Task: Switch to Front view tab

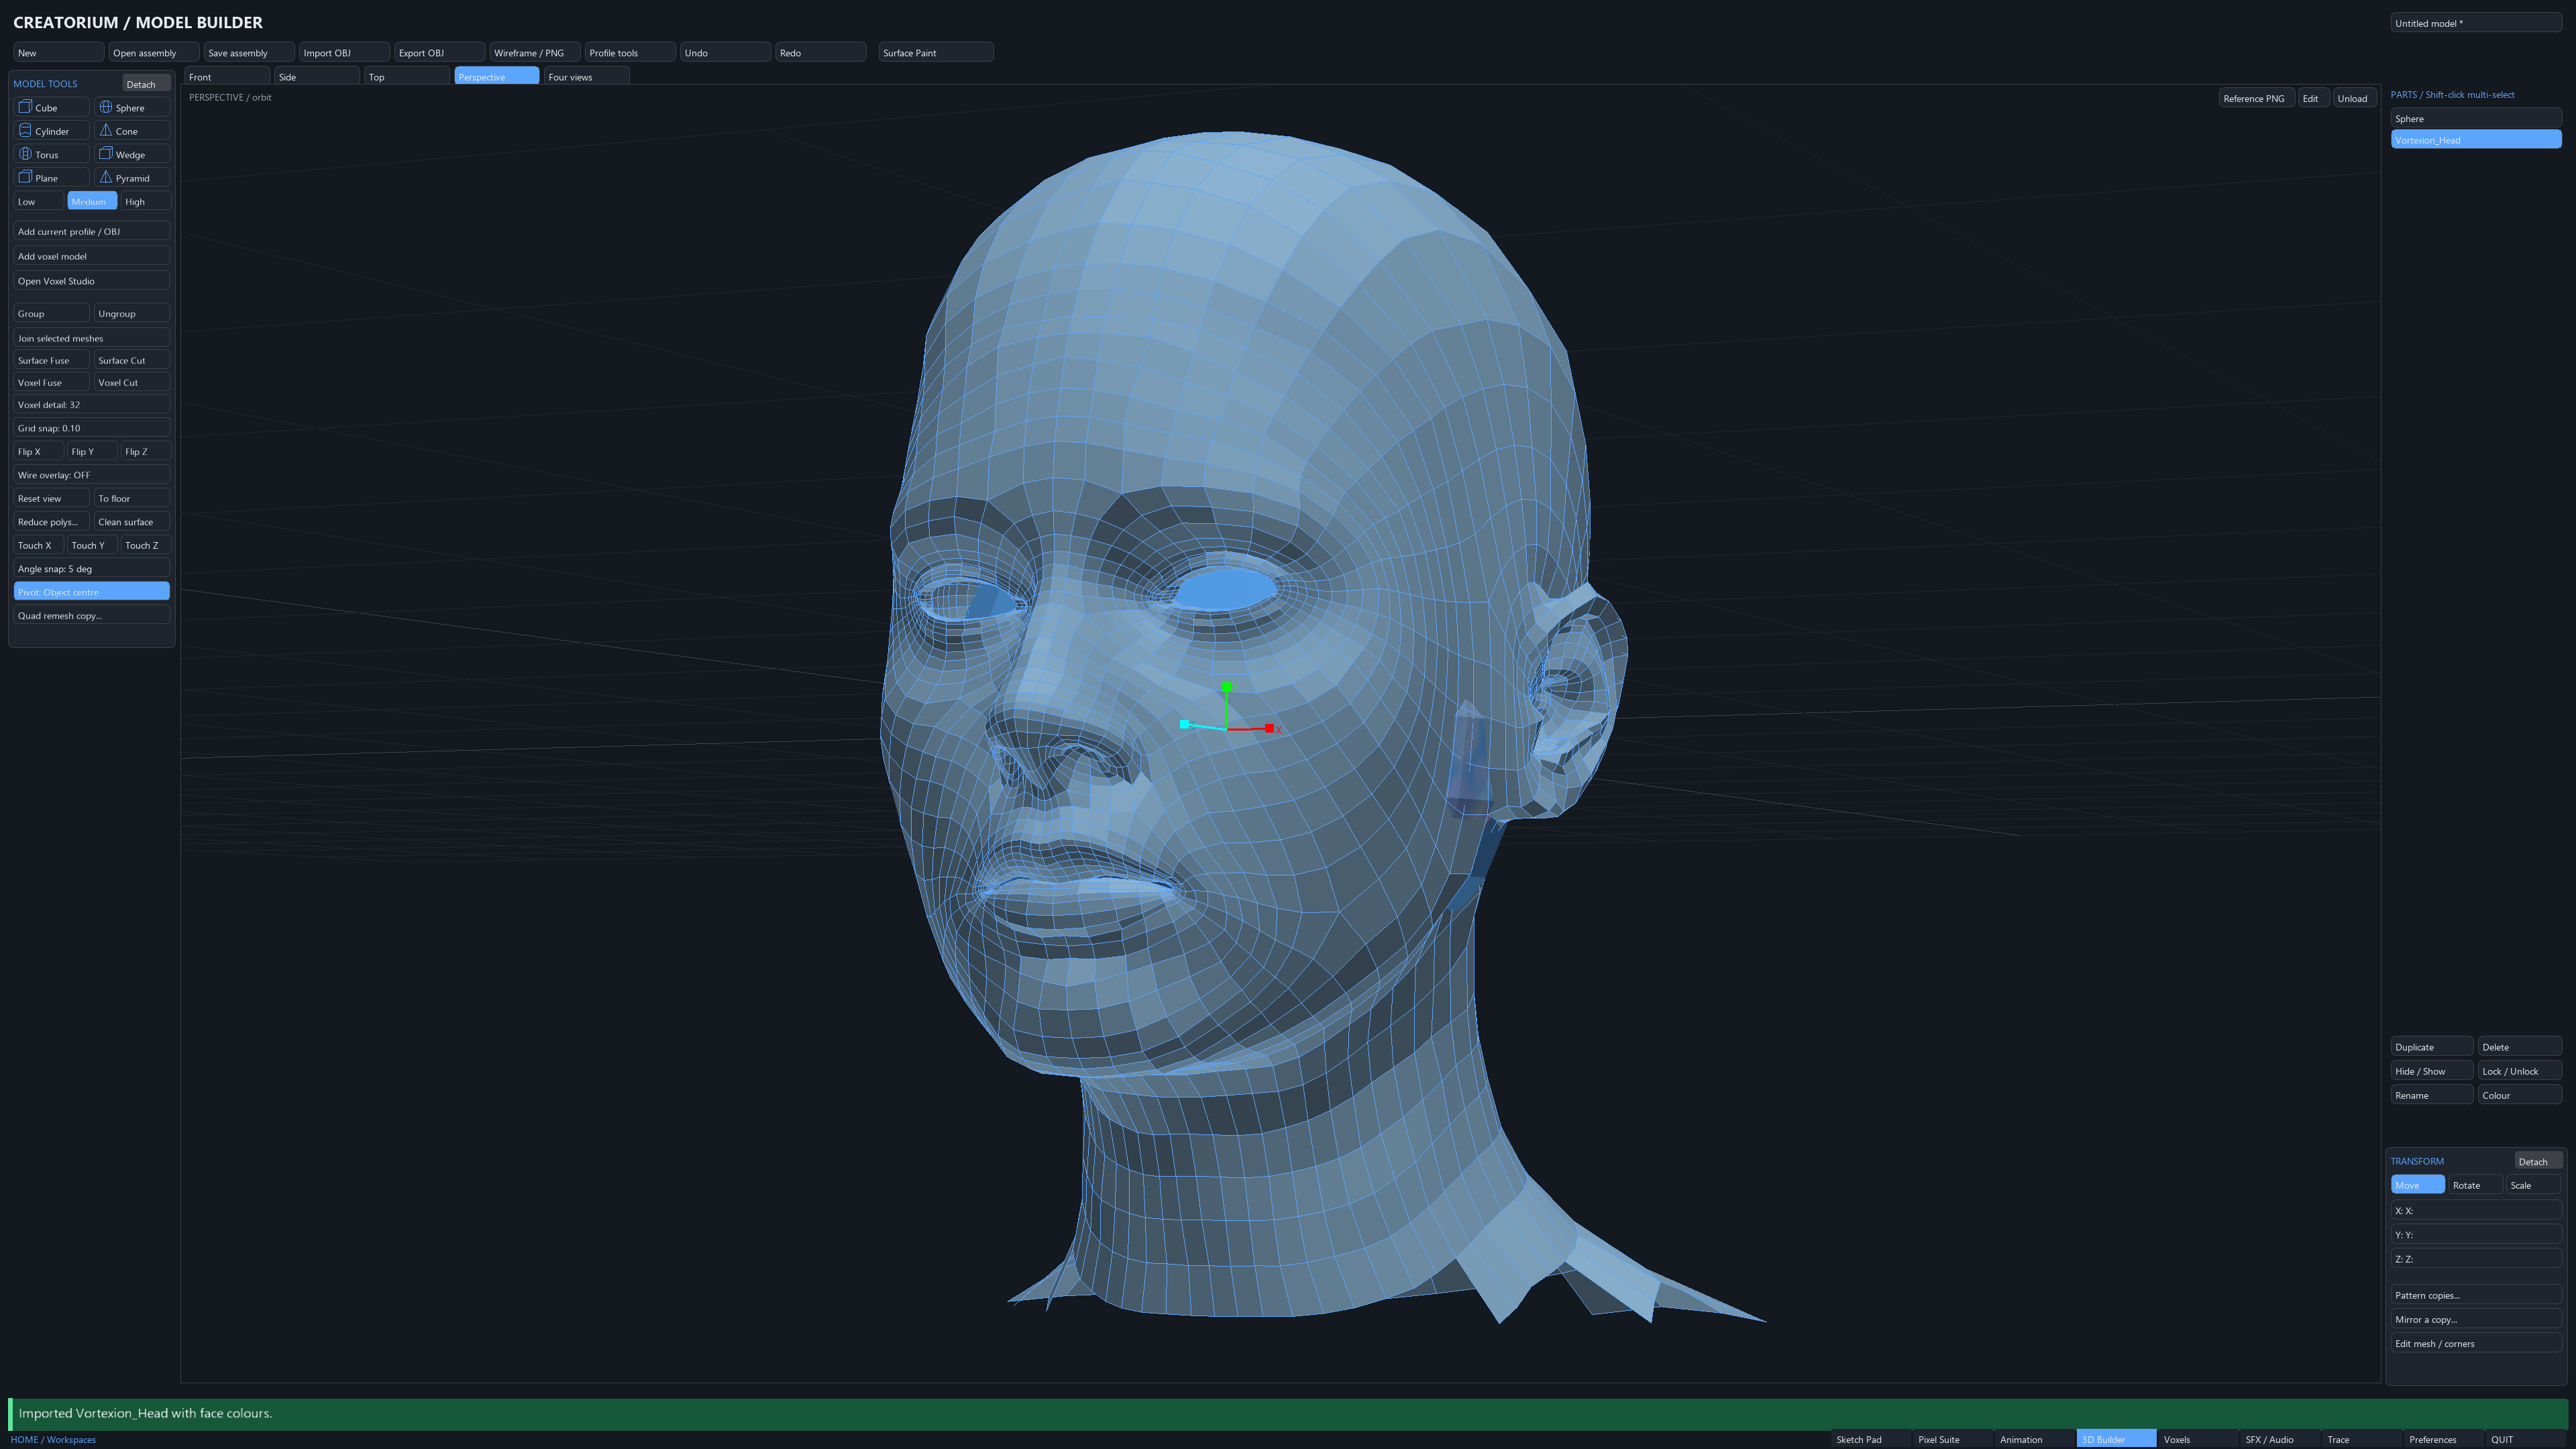Action: 227,76
